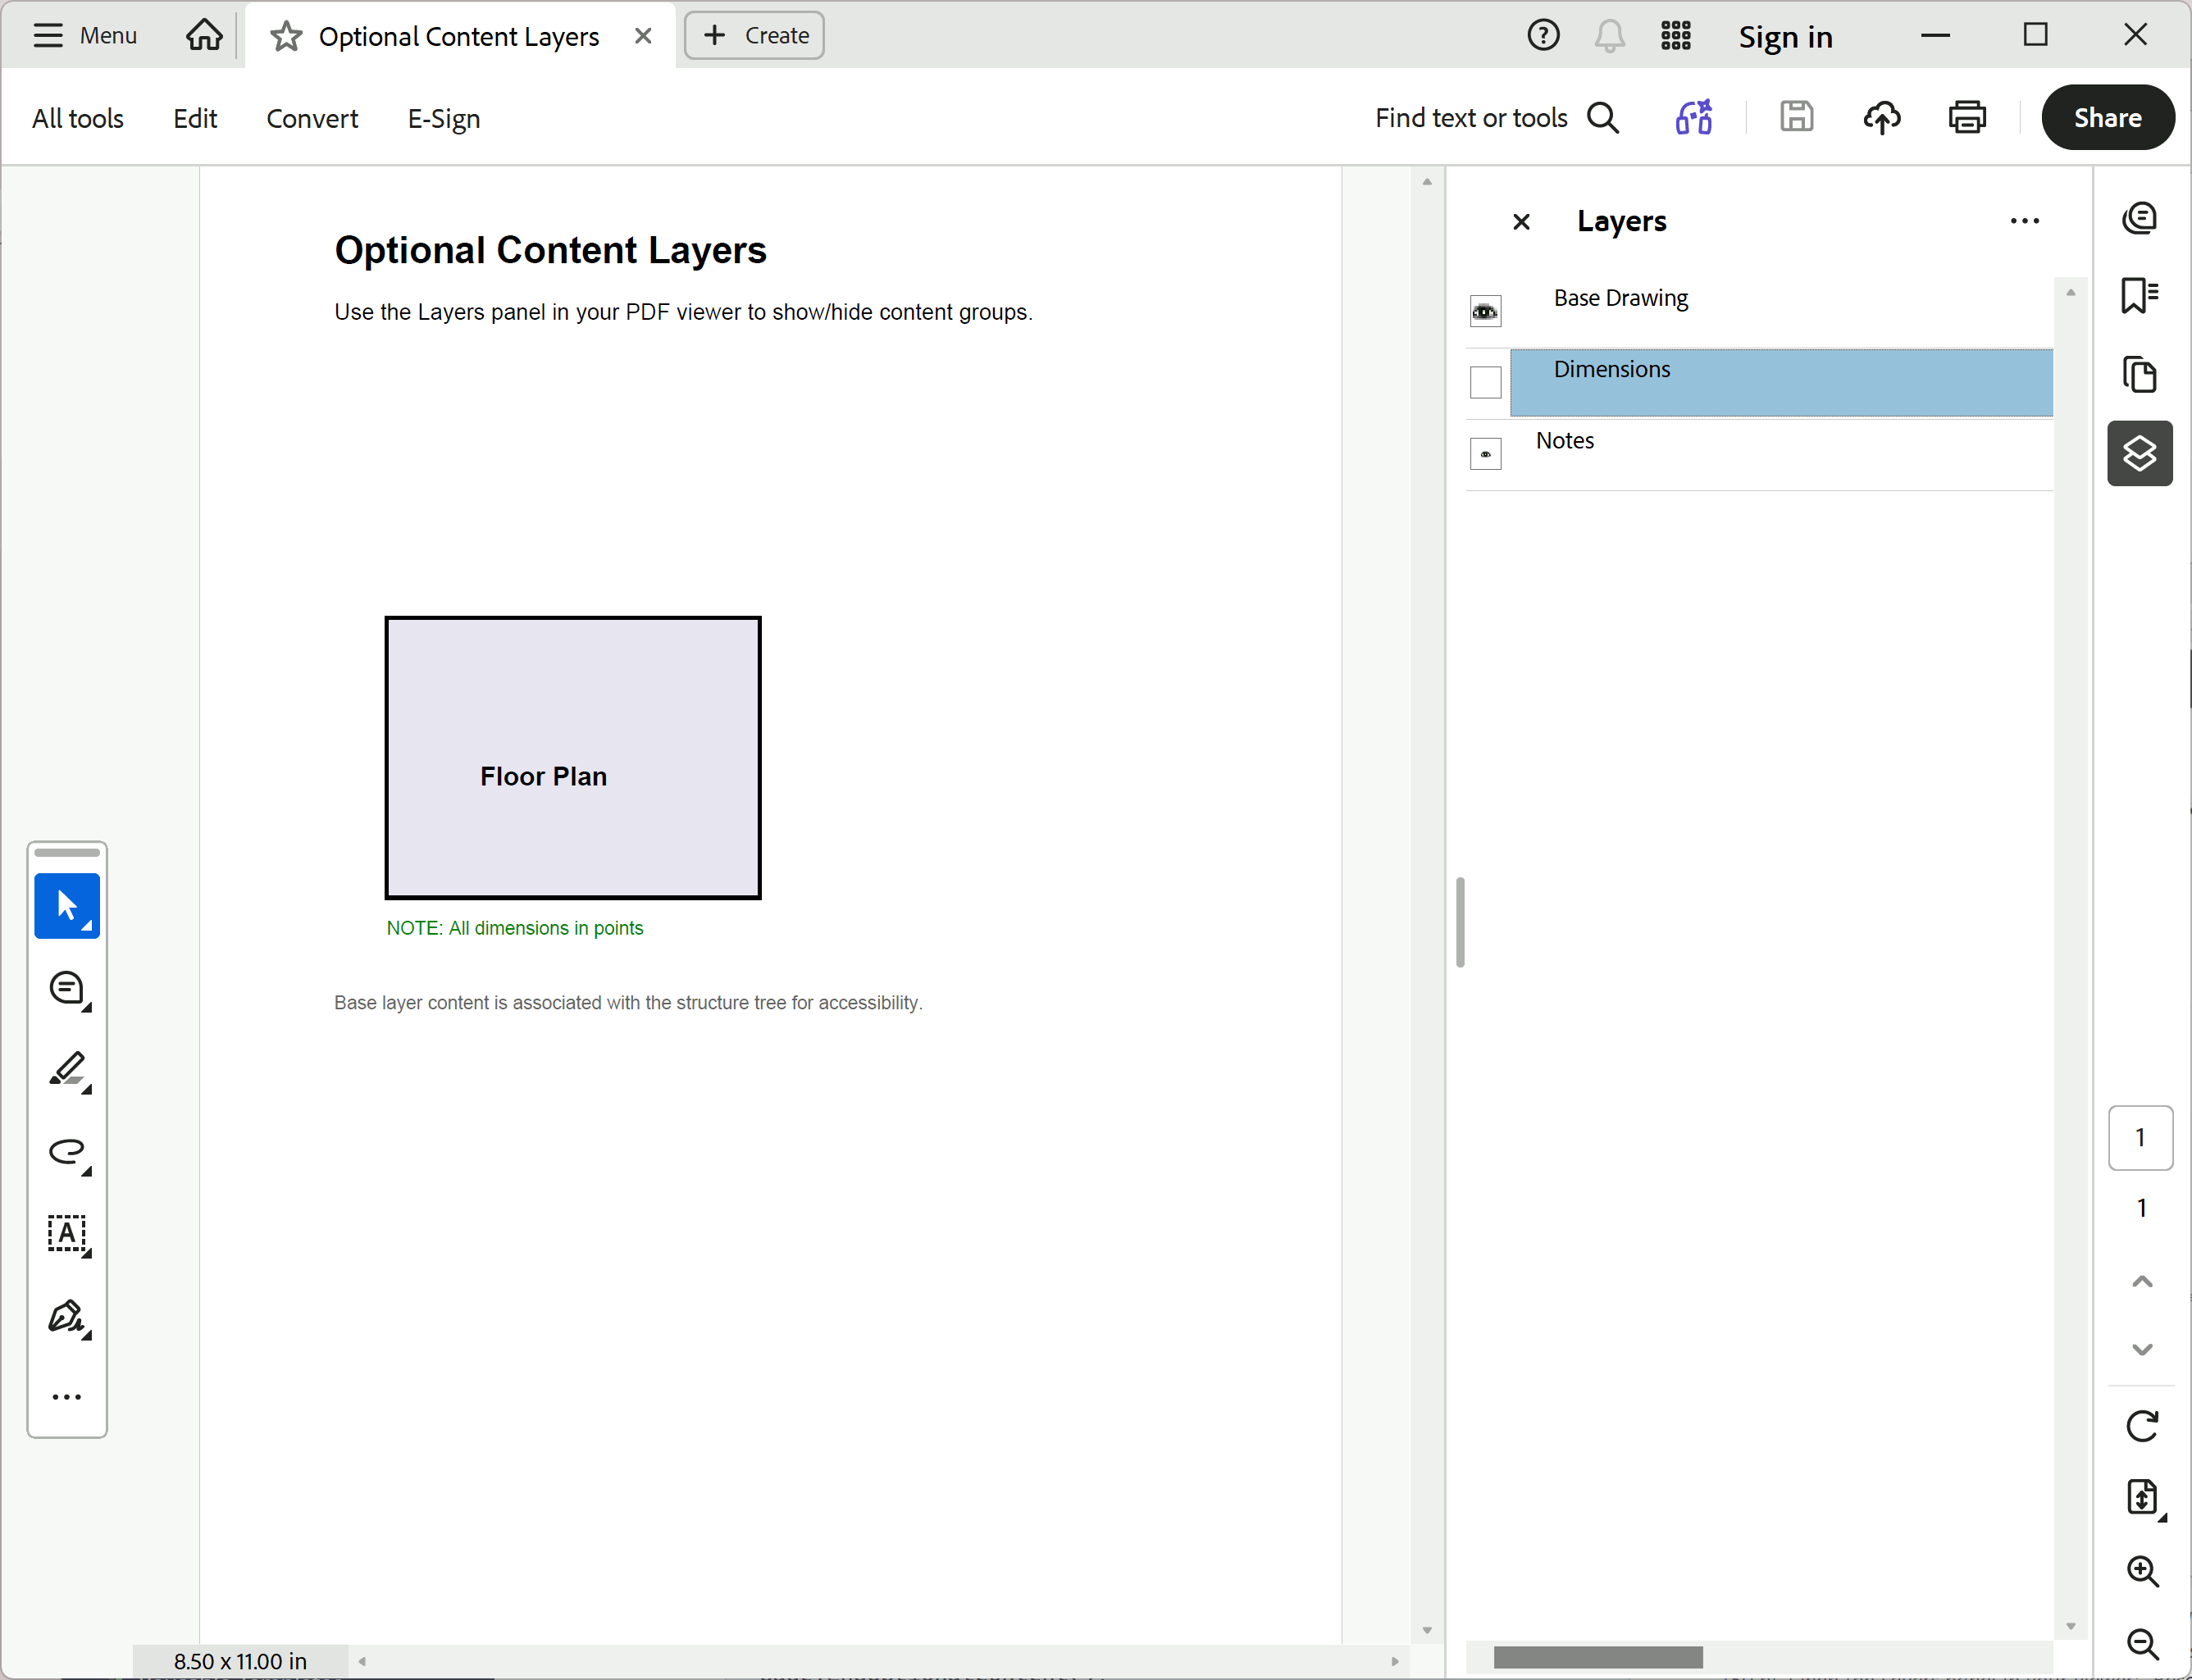Hide the Base Drawing layer

(x=1485, y=310)
